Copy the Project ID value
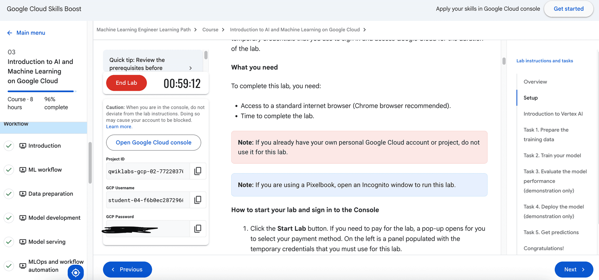This screenshot has width=599, height=280. point(198,171)
